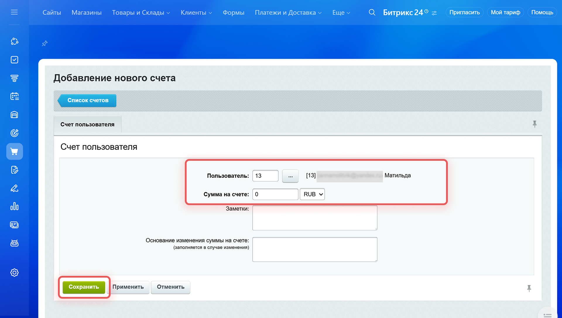The height and width of the screenshot is (318, 562).
Task: Select the Счет пользователя tab
Action: tap(87, 124)
